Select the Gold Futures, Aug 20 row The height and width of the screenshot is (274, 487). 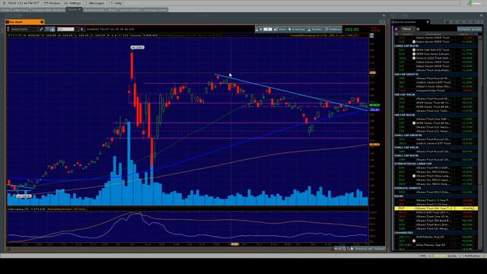click(436, 237)
